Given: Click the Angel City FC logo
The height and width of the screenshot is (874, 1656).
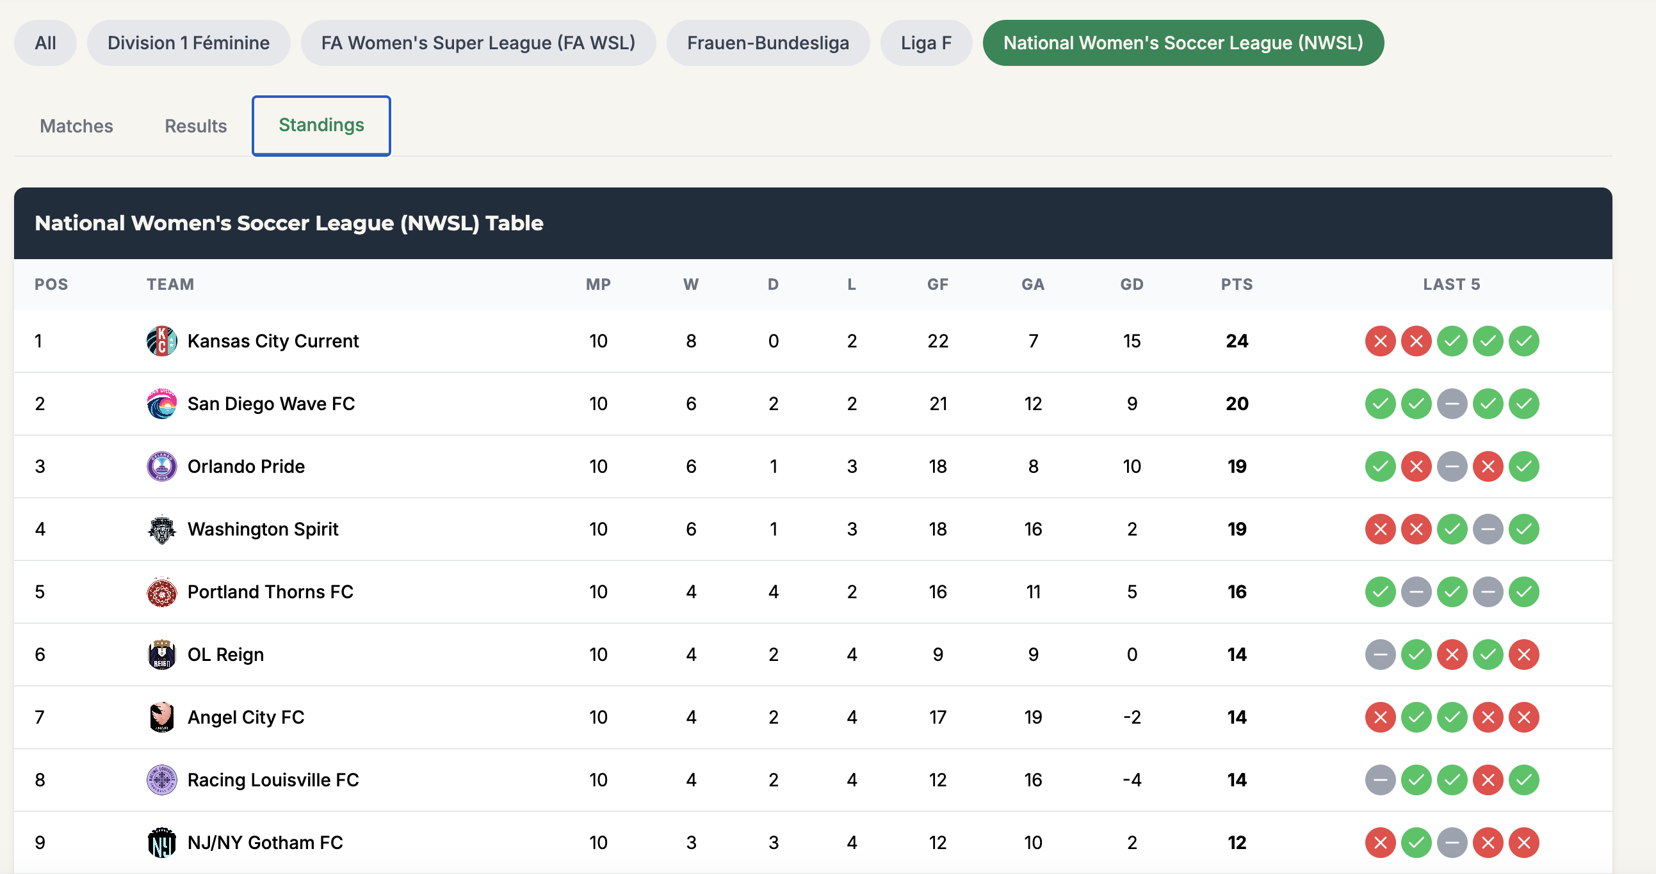Looking at the screenshot, I should [x=161, y=717].
